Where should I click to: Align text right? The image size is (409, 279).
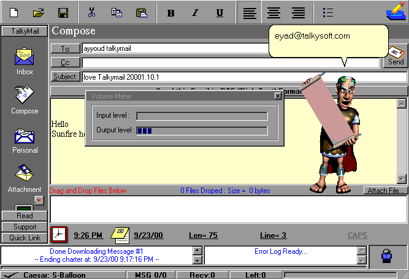tap(299, 12)
